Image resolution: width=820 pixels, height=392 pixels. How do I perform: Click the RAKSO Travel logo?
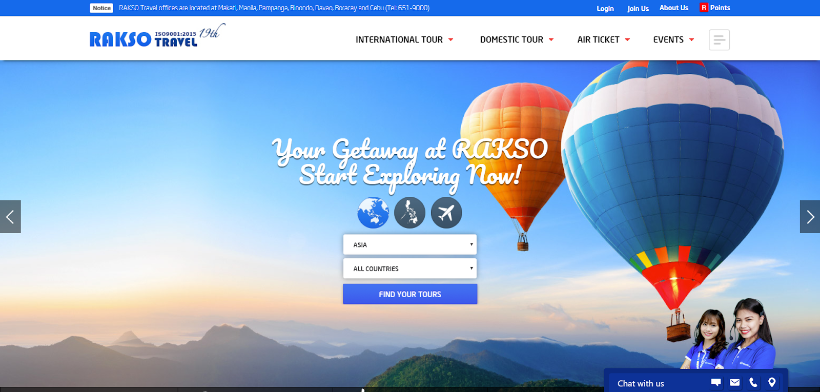coord(157,36)
